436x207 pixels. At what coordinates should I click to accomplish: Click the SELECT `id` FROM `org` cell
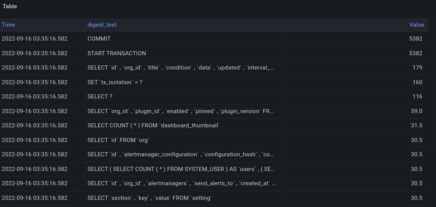pos(183,140)
